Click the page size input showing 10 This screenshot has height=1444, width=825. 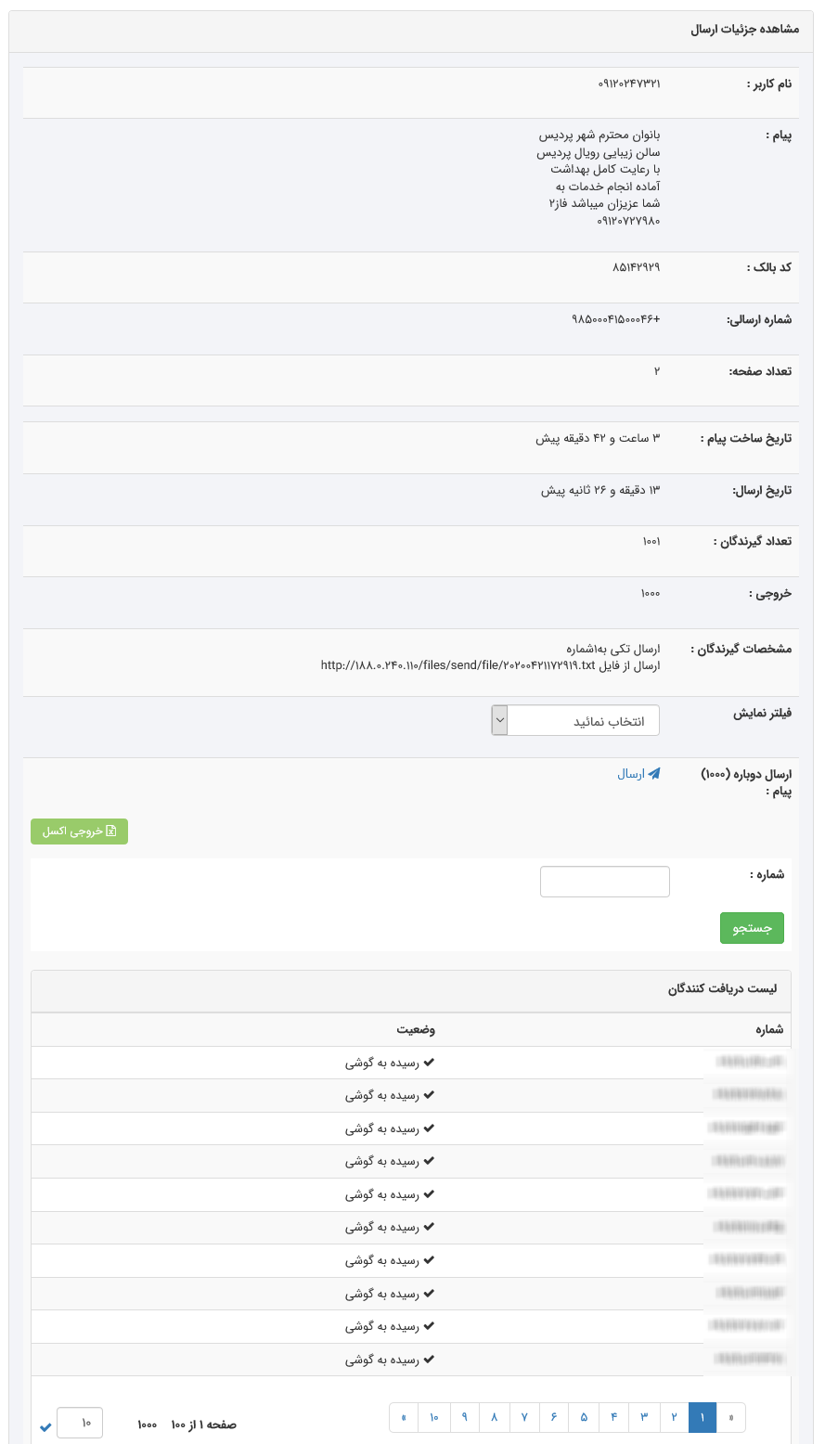pos(80,1423)
